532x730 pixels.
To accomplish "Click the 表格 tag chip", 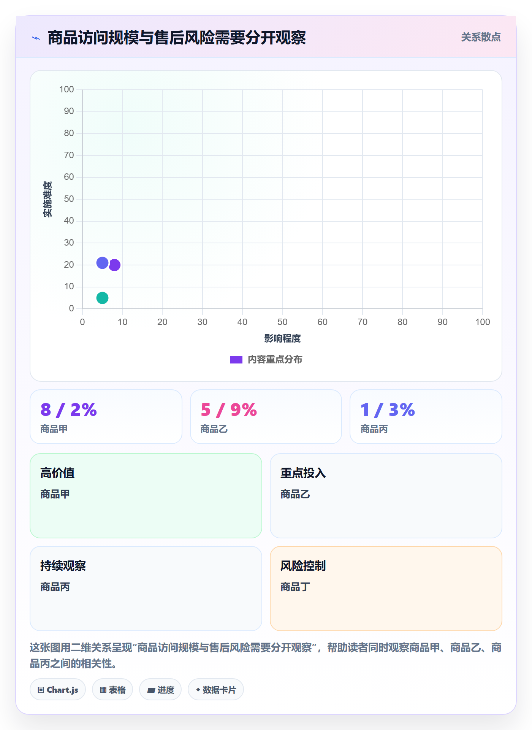I will point(112,690).
